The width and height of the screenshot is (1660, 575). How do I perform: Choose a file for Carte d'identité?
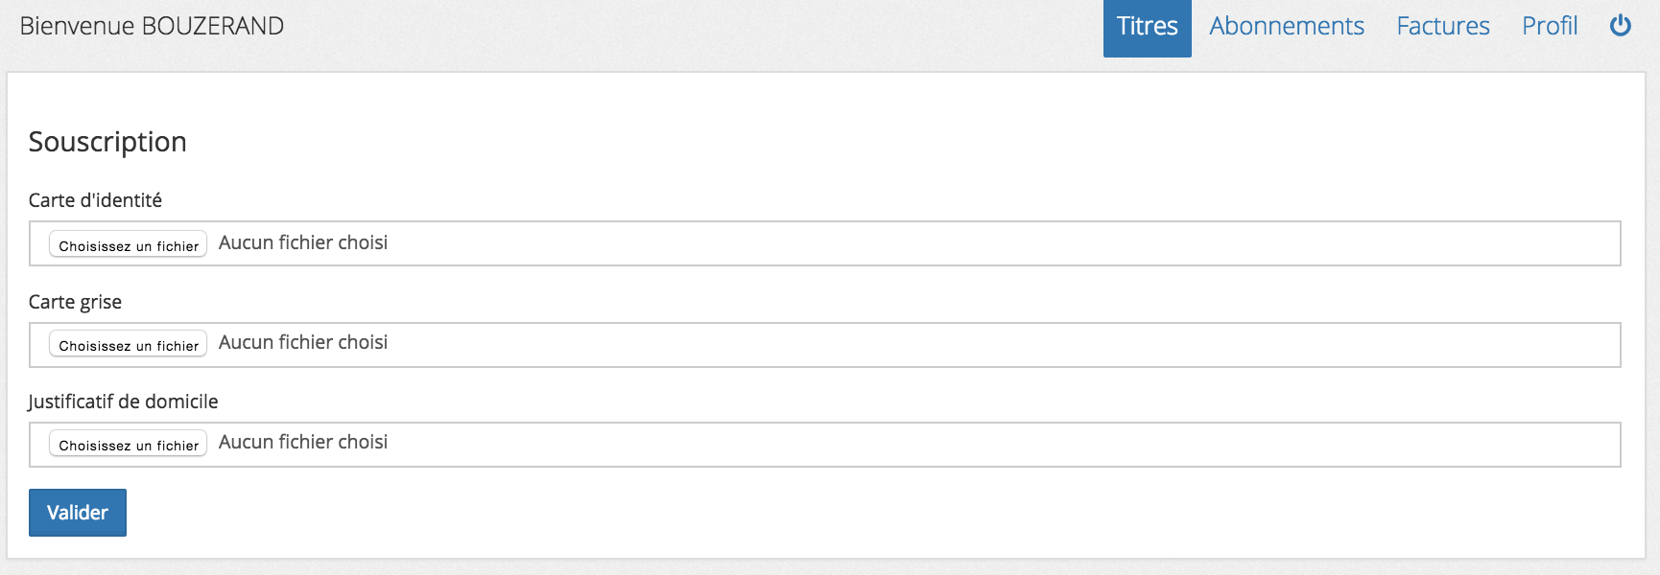pyautogui.click(x=129, y=244)
